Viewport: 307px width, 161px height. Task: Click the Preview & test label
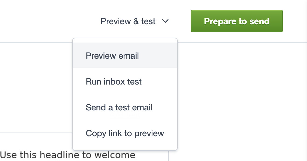(128, 21)
